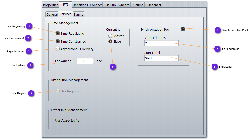Switch to the Disconnect tab
The image size is (252, 140).
(x=153, y=5)
